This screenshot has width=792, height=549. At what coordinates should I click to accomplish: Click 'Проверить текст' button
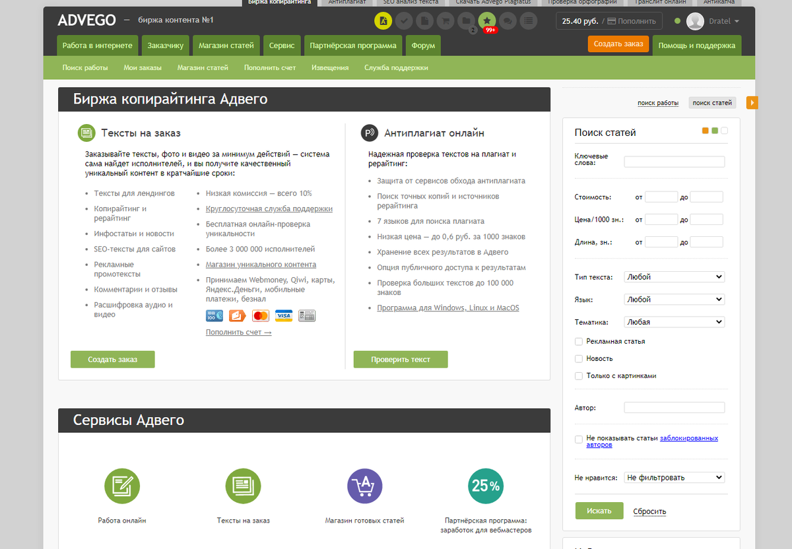(x=401, y=360)
